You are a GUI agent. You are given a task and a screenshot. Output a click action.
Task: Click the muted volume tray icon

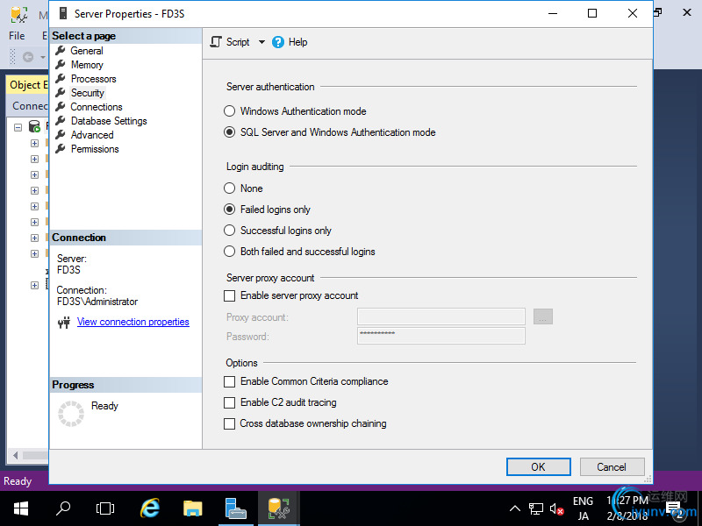[556, 509]
